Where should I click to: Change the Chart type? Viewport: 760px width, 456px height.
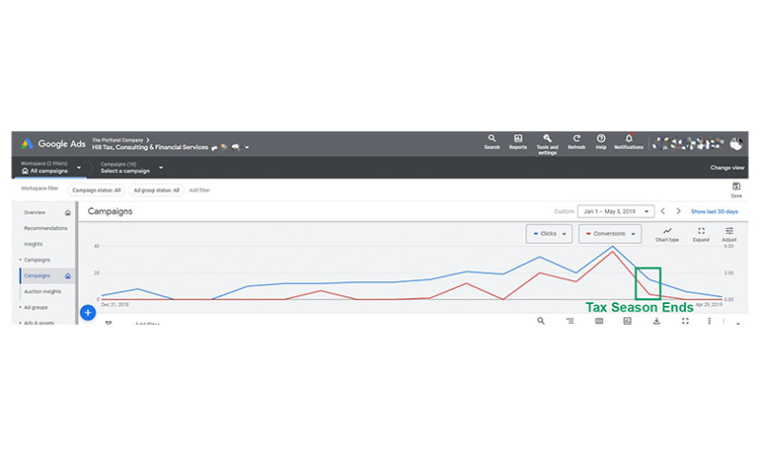tap(667, 234)
